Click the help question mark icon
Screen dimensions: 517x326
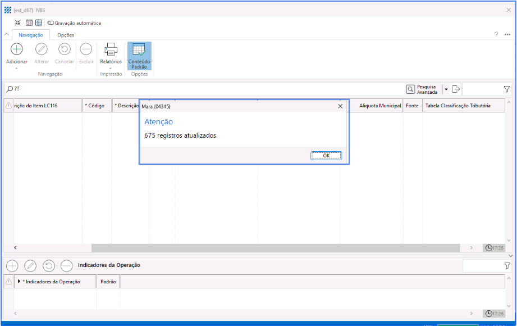(x=496, y=35)
